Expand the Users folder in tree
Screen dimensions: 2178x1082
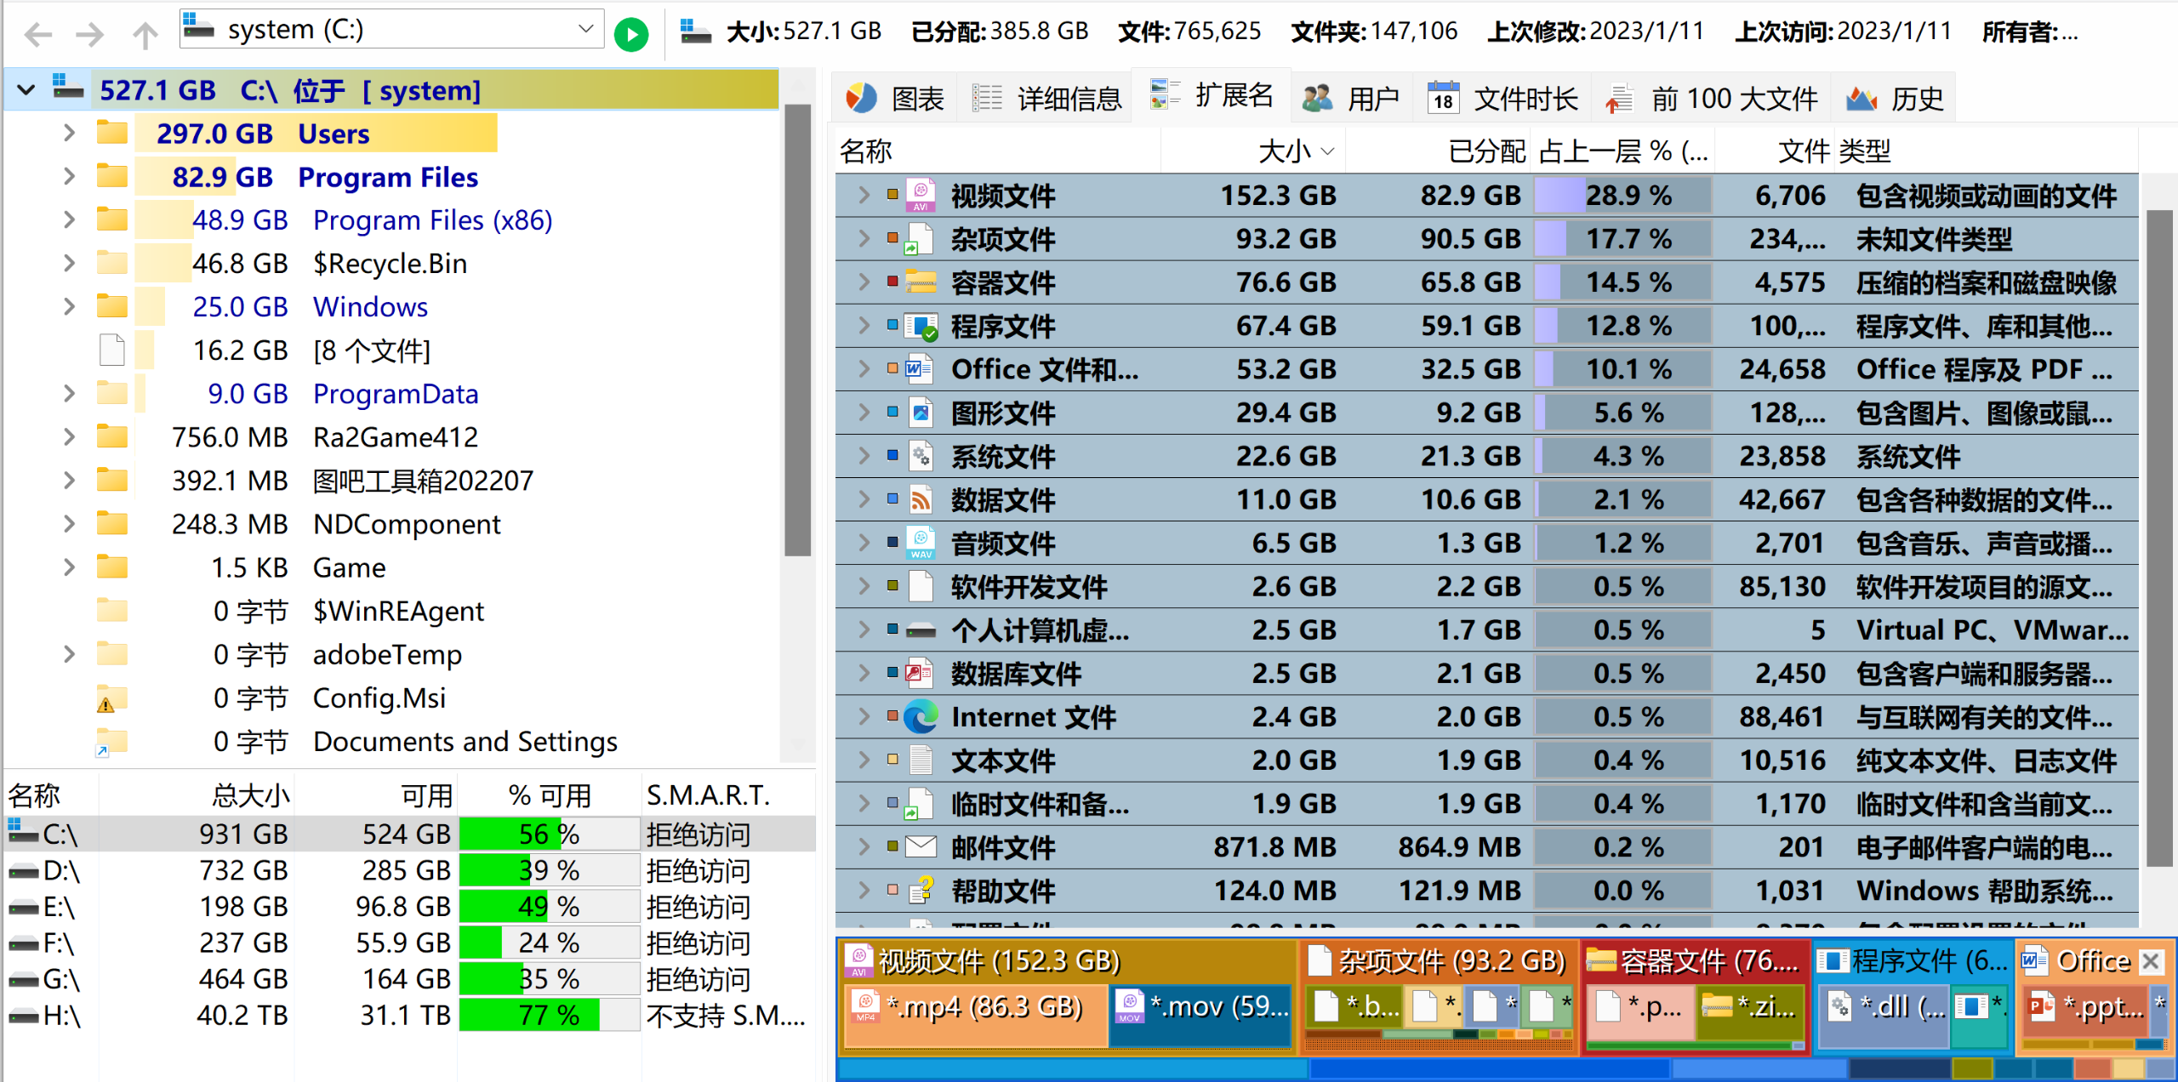(x=69, y=134)
